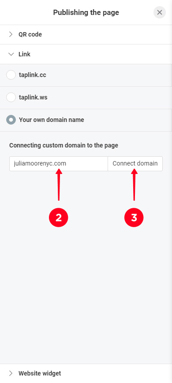Viewport: 172px width, 383px height.
Task: Open the Website widget section label
Action: point(40,373)
